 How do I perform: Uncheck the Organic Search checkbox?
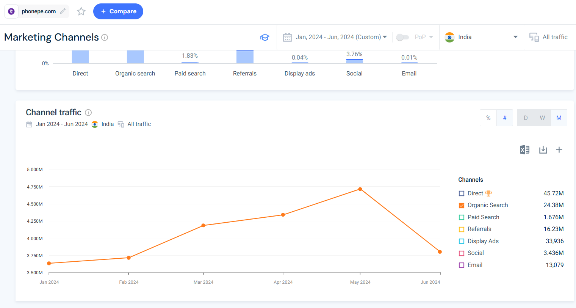(x=462, y=205)
